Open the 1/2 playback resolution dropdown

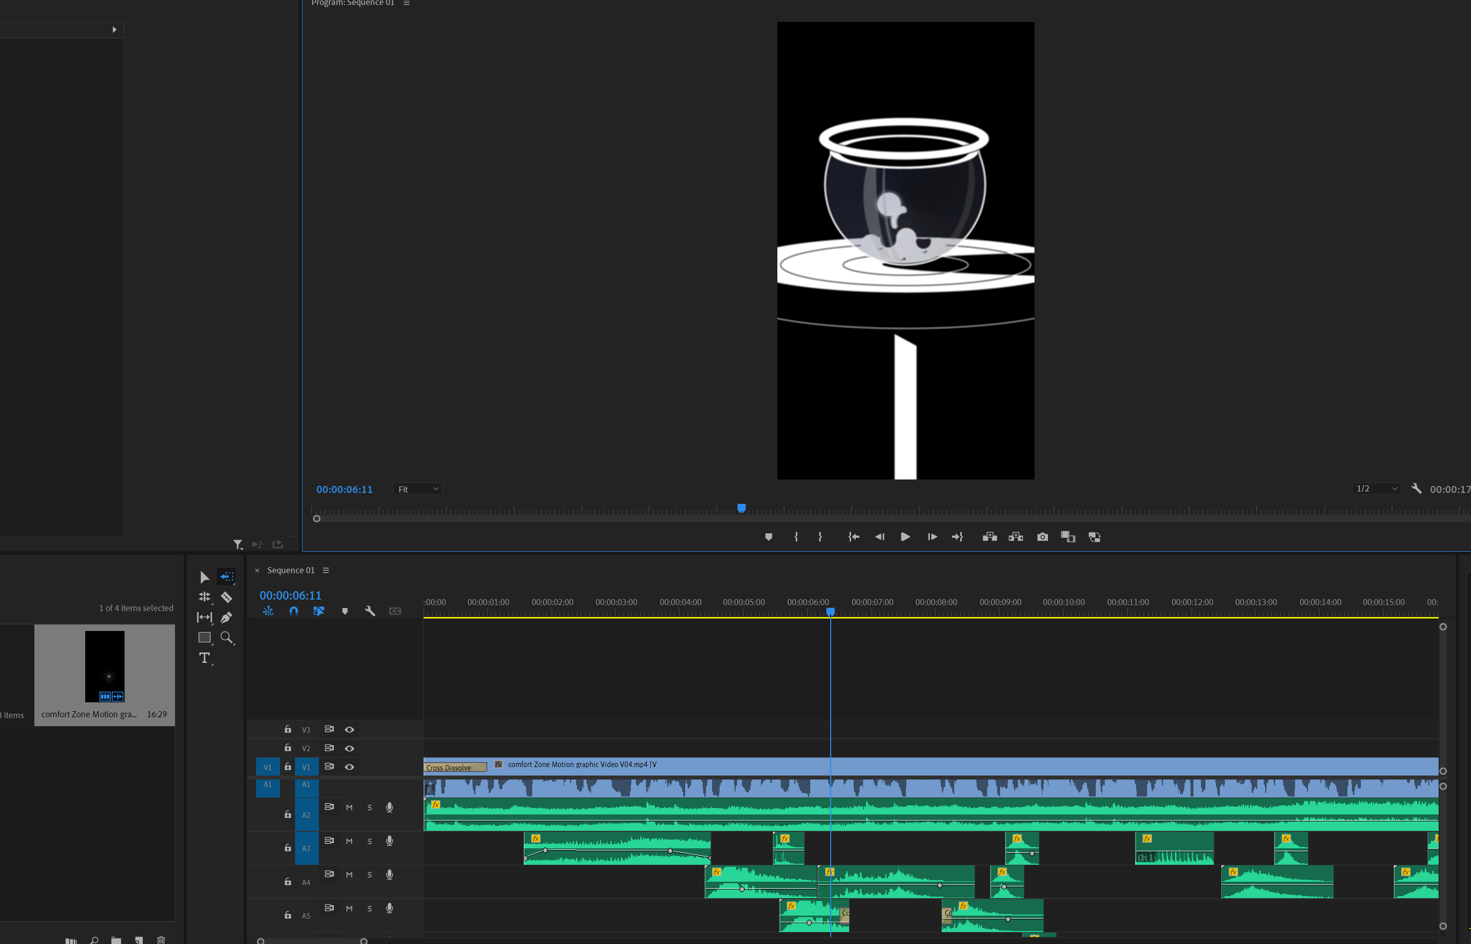(x=1376, y=488)
